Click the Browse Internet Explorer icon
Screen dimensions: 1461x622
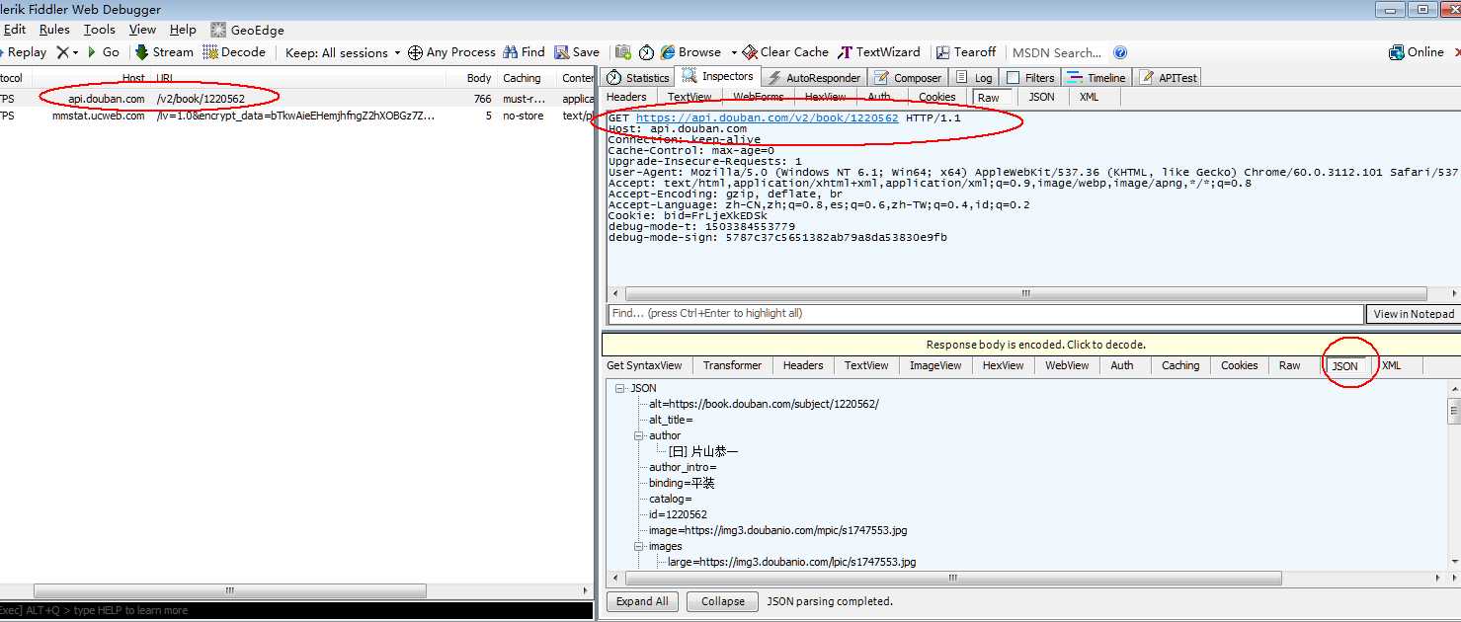pos(669,52)
